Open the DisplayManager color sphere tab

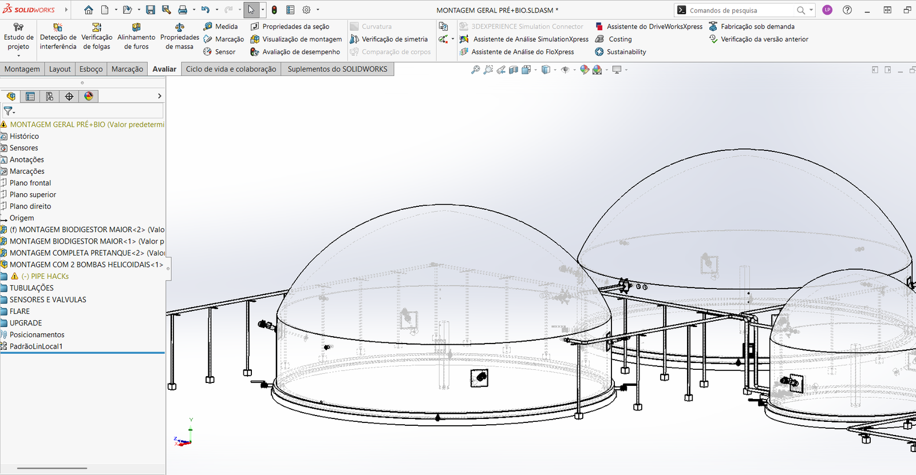pos(89,96)
